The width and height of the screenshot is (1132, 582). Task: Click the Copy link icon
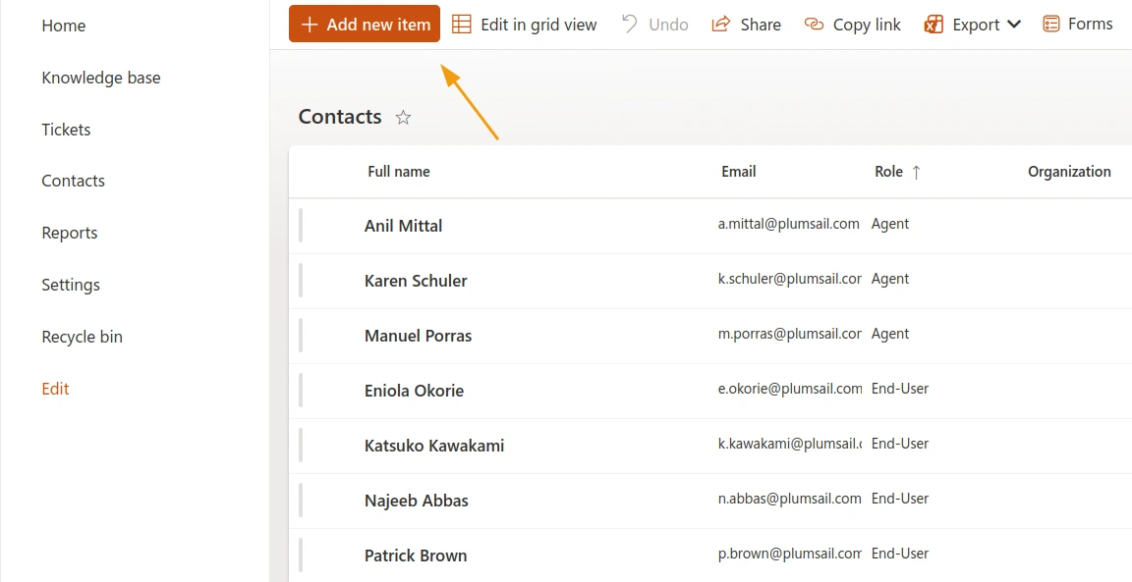coord(813,24)
